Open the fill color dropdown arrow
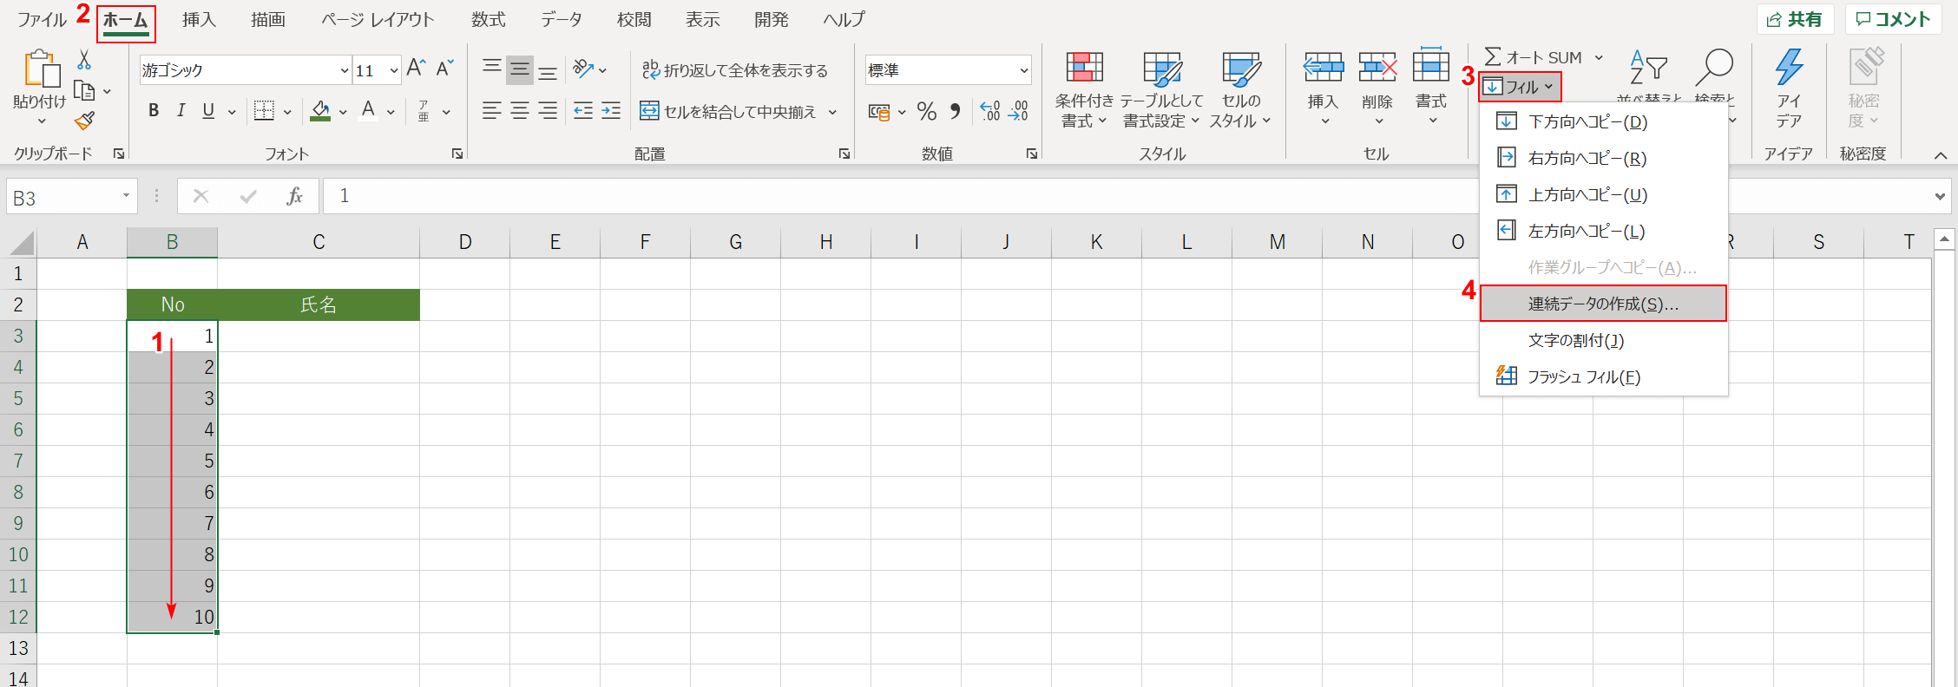Viewport: 1958px width, 687px height. coord(343,112)
